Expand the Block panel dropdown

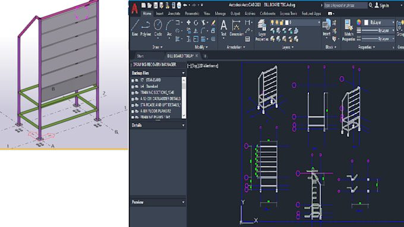(x=331, y=47)
